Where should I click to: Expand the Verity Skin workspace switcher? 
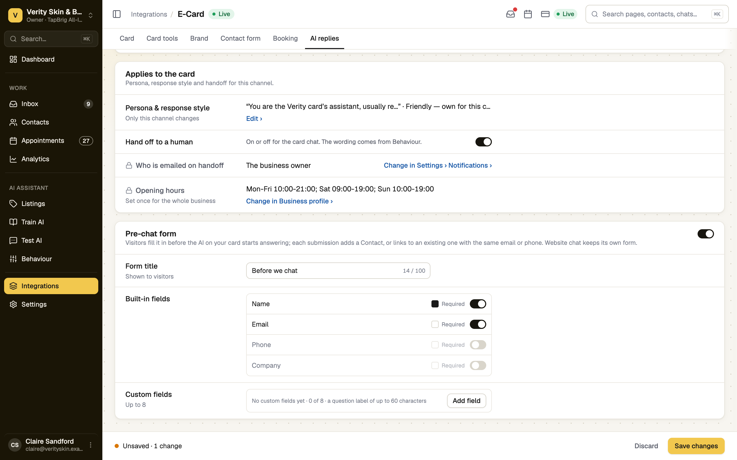tap(90, 15)
